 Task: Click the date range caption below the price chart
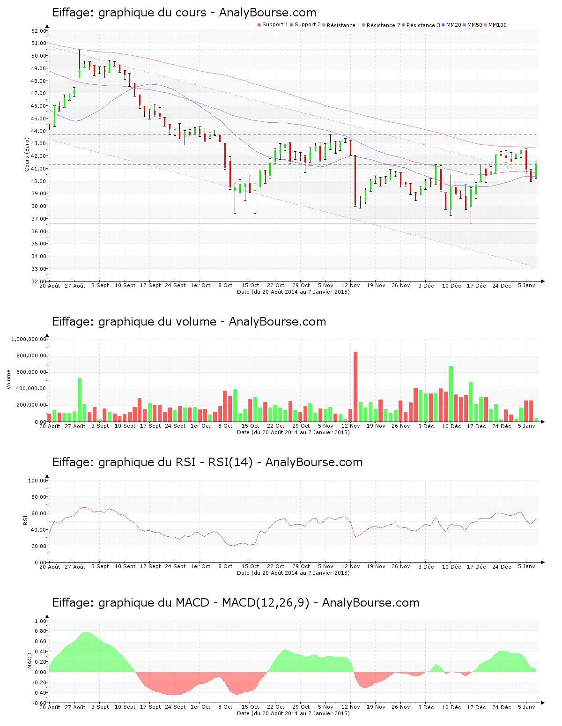293,292
